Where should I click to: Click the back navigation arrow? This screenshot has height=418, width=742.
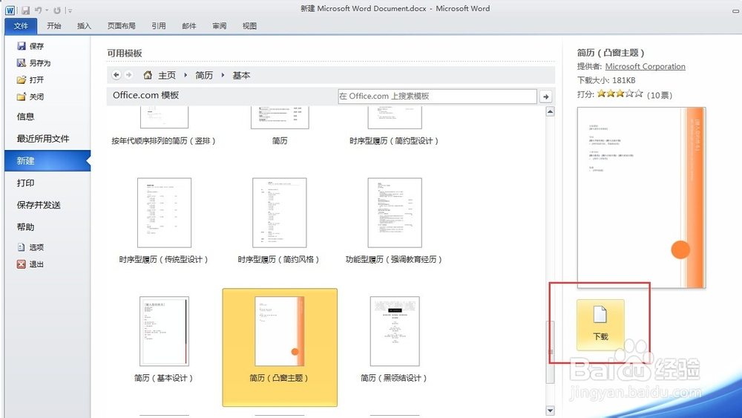click(116, 75)
